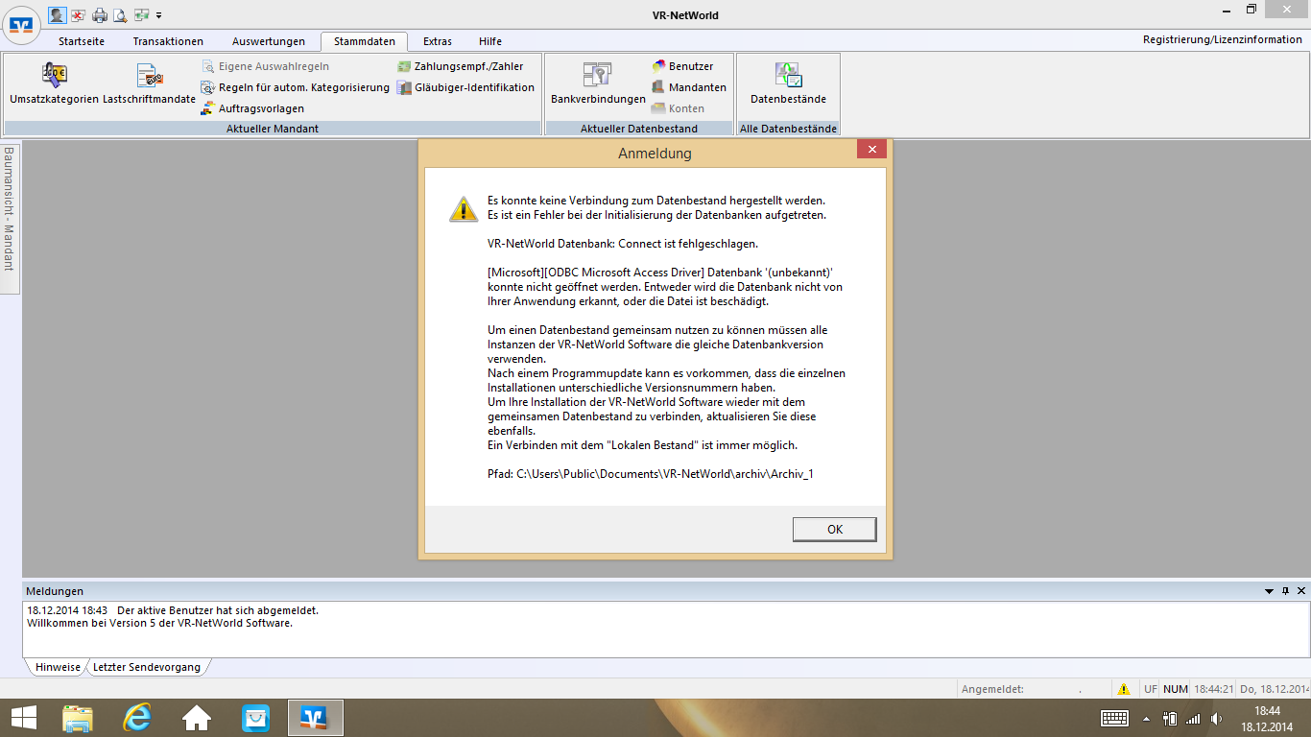Close the Meldungen panel

pos(1301,591)
